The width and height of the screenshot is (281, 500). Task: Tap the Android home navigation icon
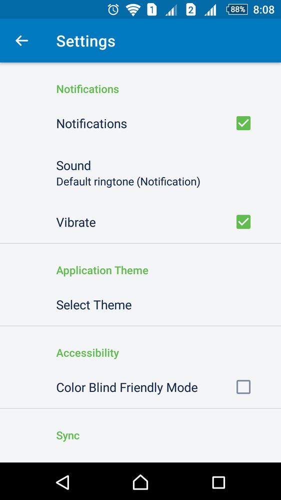click(x=140, y=482)
